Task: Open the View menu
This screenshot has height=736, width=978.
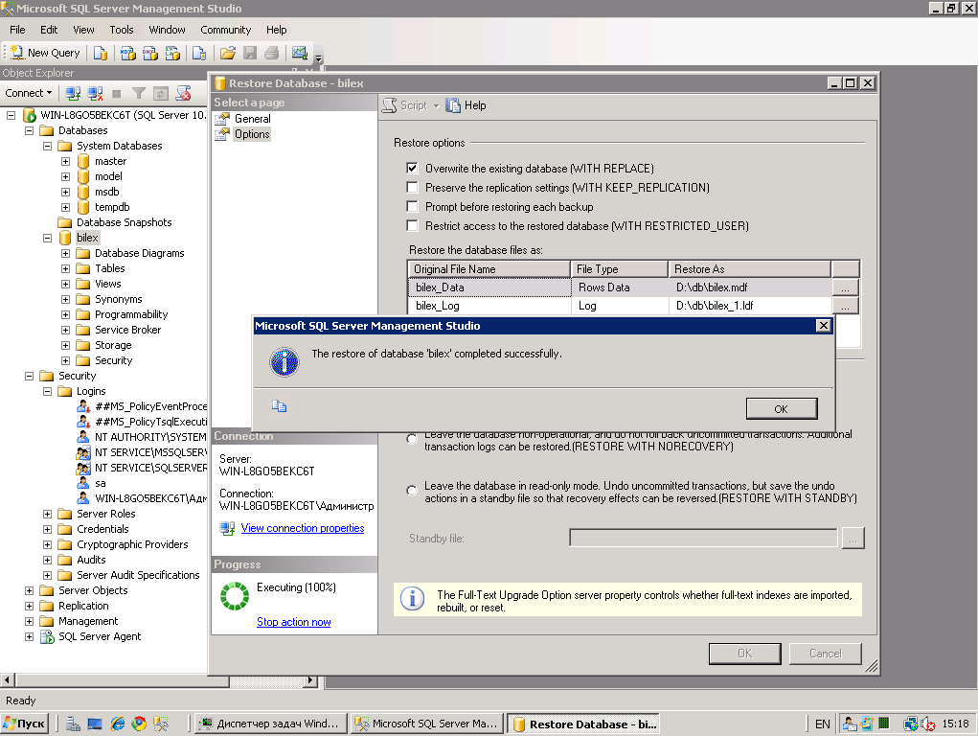Action: [x=83, y=30]
